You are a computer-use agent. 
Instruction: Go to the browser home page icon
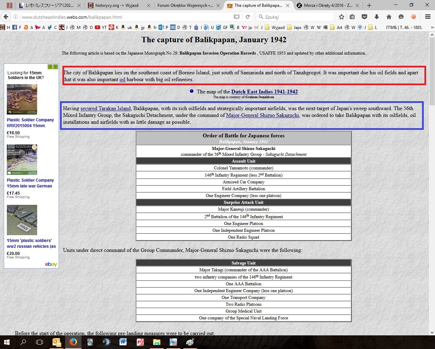click(x=389, y=17)
